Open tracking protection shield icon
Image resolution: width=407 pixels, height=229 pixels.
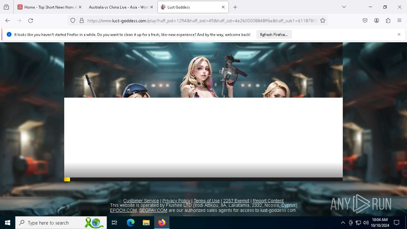73,21
